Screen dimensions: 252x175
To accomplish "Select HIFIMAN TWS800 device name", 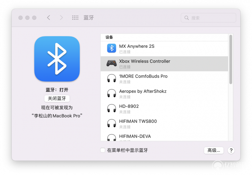I will (138, 121).
